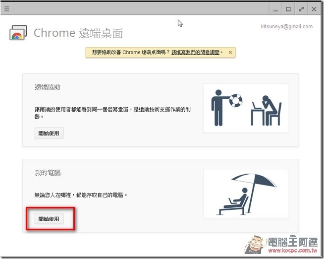Select the 遠端協助 section heading
Viewport: 324px width, 259px height.
coord(48,87)
